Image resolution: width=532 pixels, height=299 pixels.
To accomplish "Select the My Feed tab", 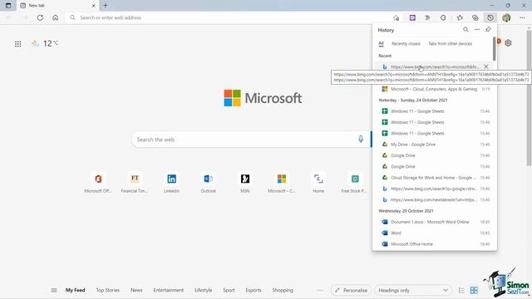I will pos(76,290).
